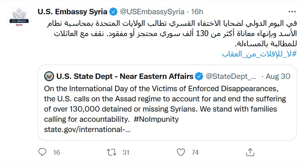This screenshot has height=165, width=301.
Task: Click the Aug 30 date
Action: (277, 76)
